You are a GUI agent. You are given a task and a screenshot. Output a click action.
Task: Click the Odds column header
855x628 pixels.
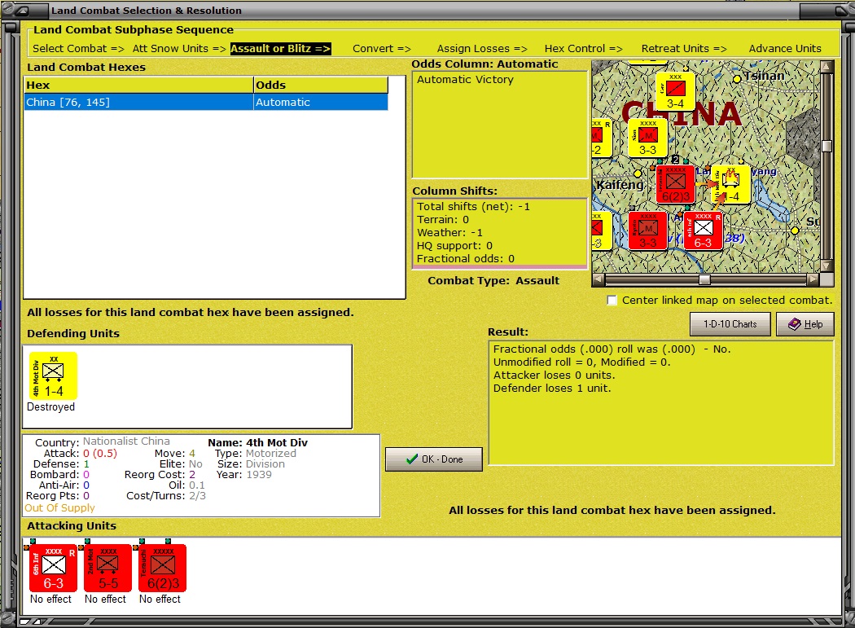[321, 85]
